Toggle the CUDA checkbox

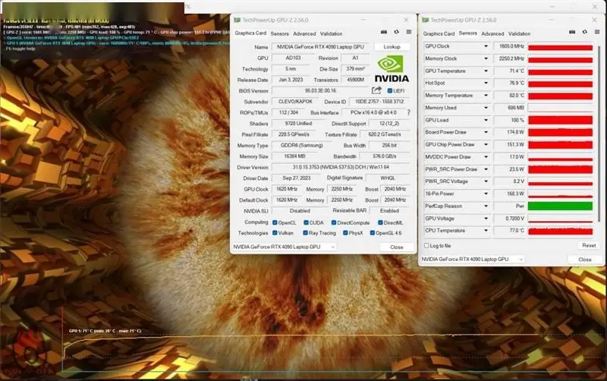pyautogui.click(x=306, y=222)
